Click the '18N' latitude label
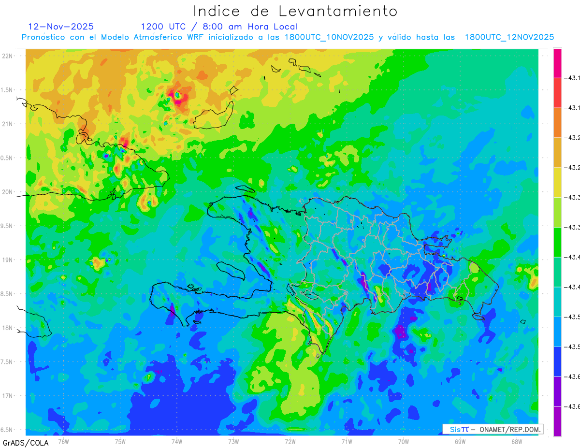The image size is (580, 448). pyautogui.click(x=8, y=328)
